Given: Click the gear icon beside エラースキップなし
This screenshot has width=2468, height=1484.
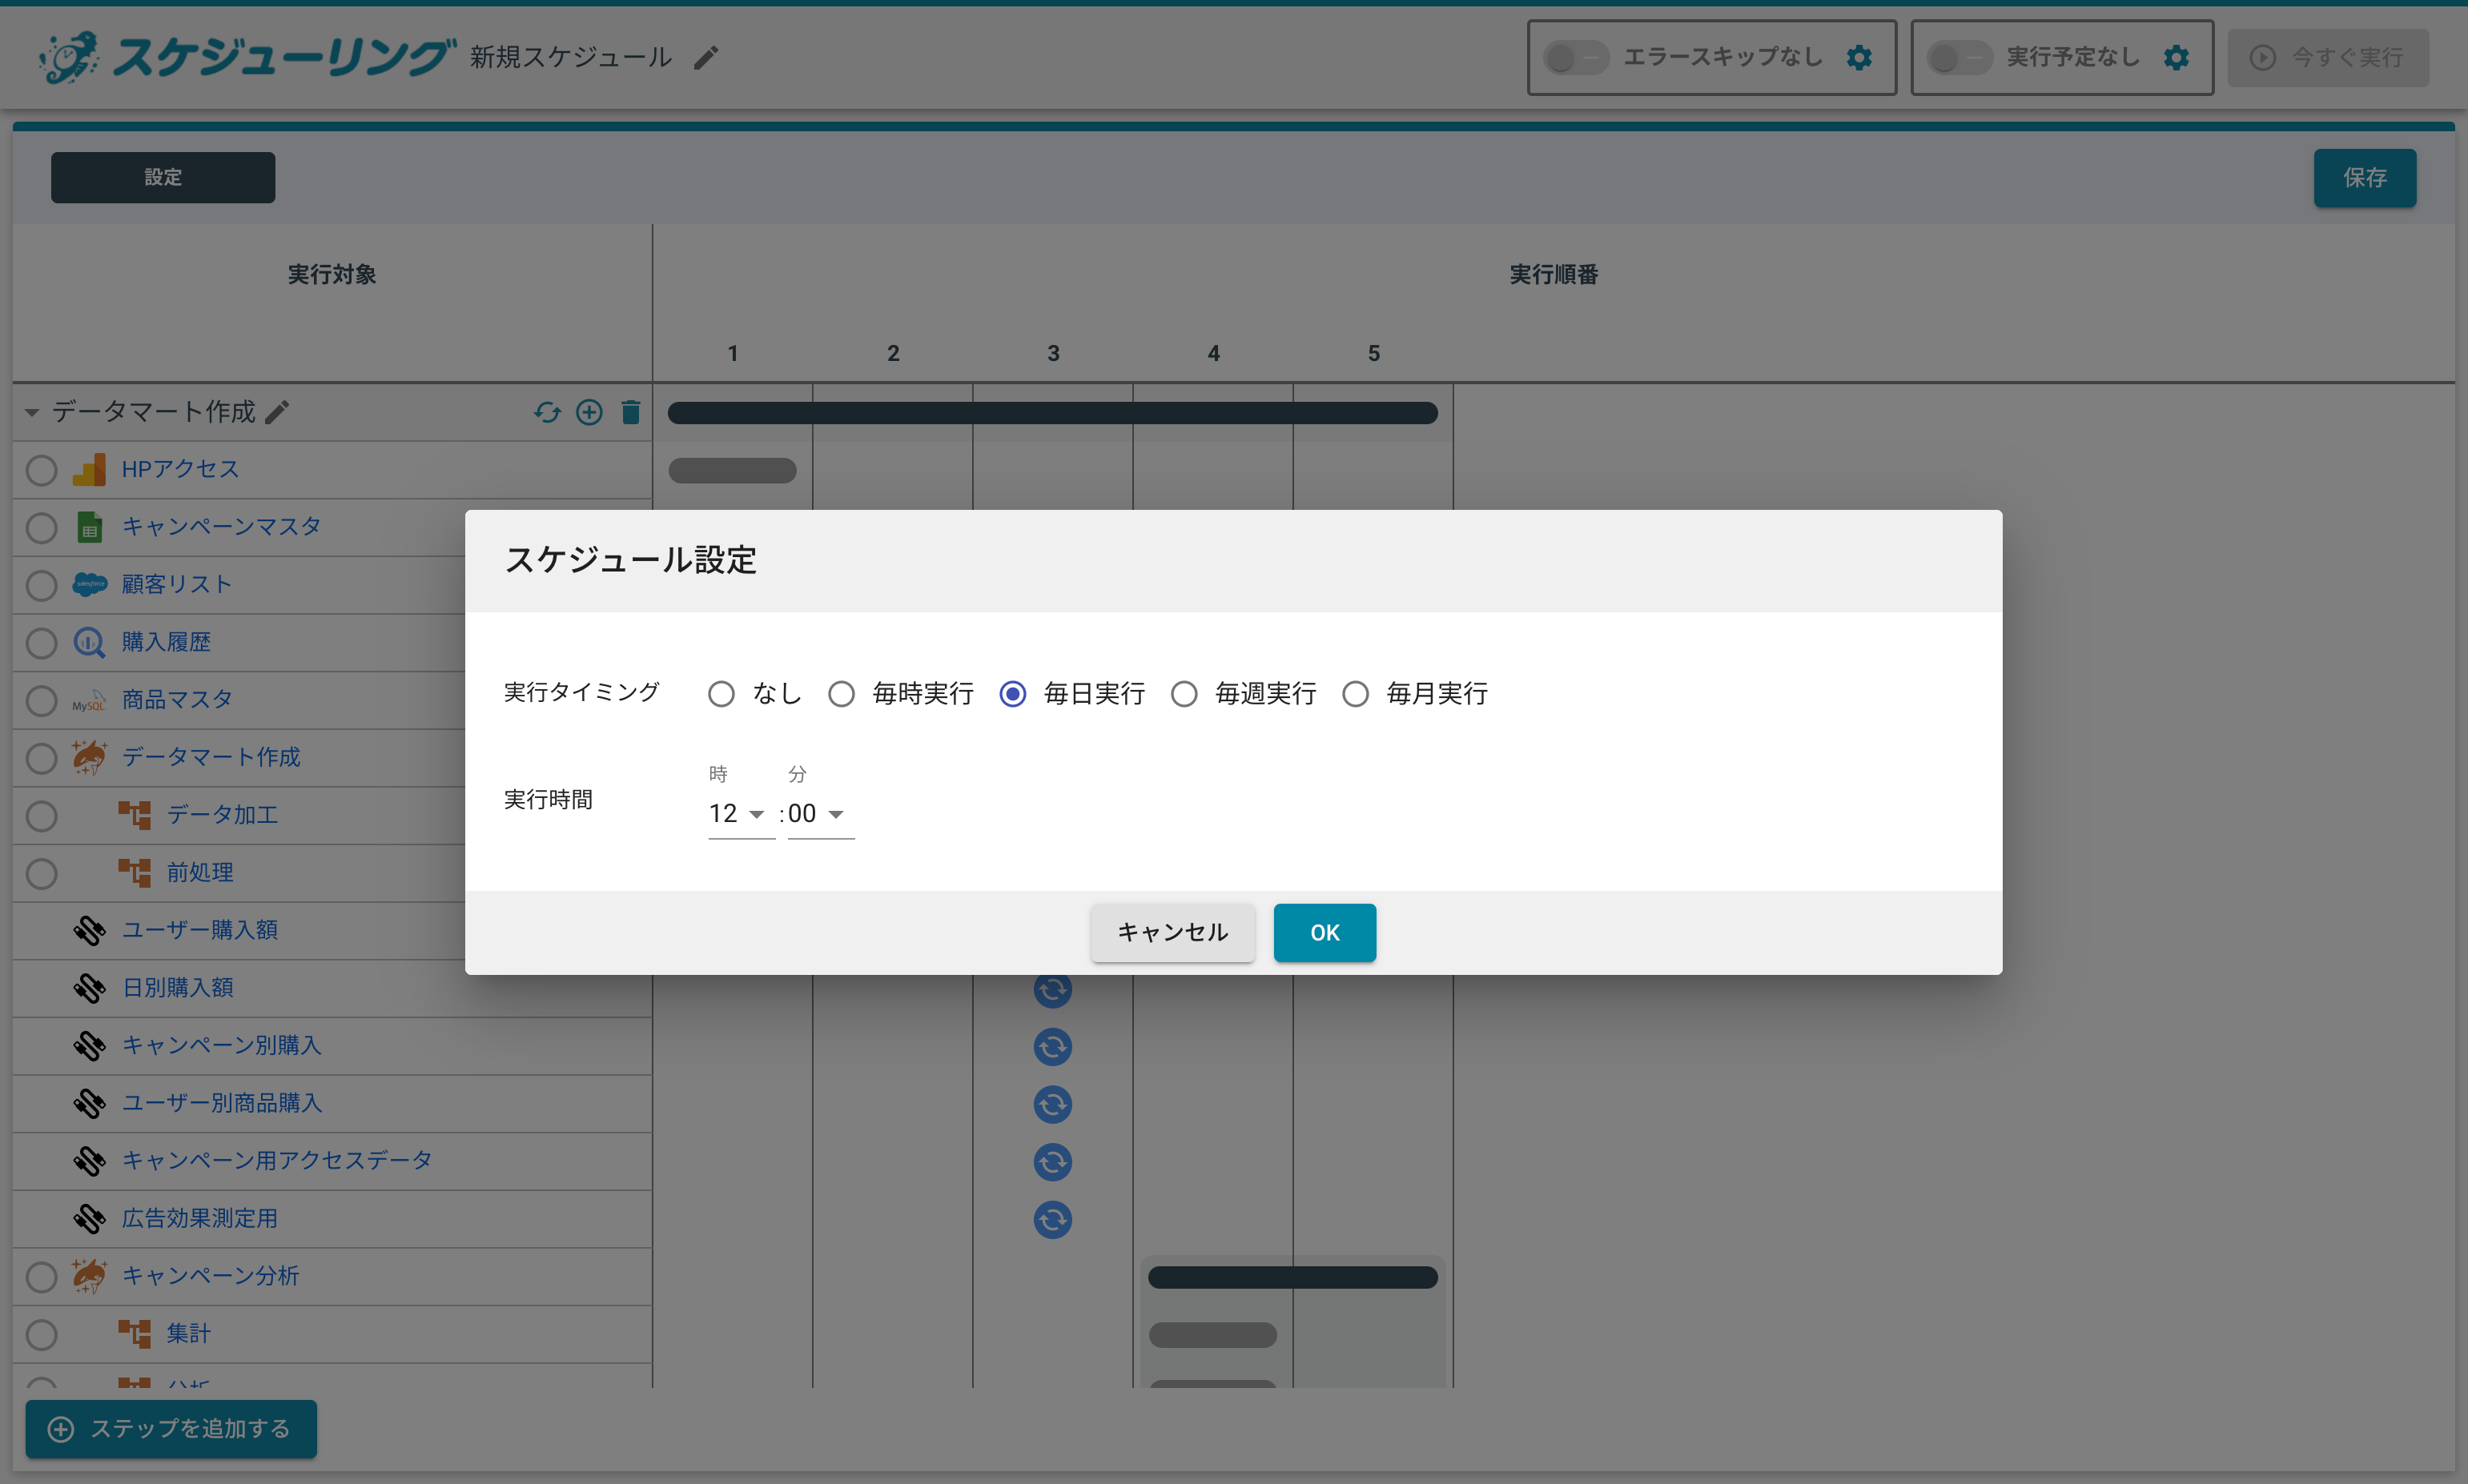Looking at the screenshot, I should point(1859,57).
